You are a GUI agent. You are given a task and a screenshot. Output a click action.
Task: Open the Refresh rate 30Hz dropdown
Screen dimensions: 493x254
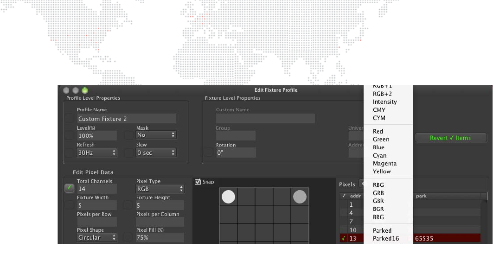[96, 152]
